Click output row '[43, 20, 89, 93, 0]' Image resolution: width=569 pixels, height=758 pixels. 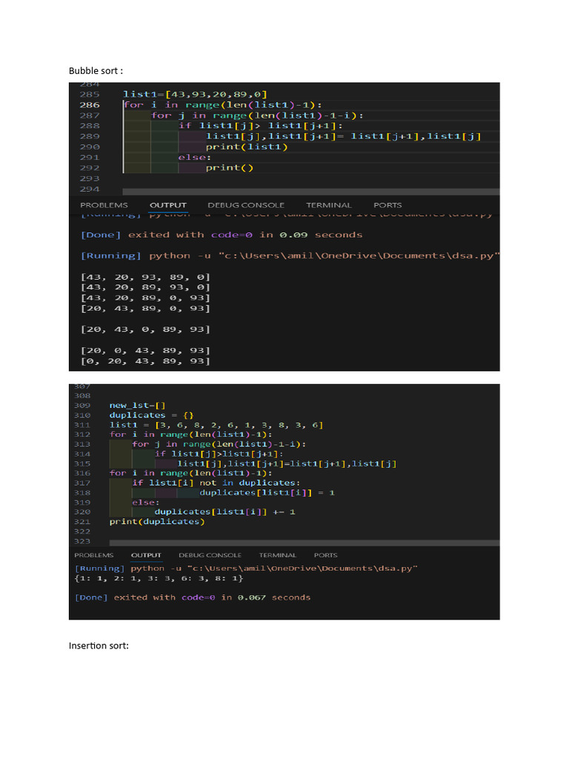145,287
